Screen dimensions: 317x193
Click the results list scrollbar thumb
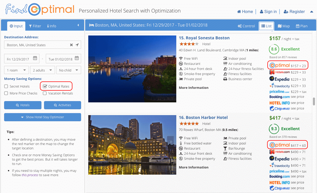point(314,101)
